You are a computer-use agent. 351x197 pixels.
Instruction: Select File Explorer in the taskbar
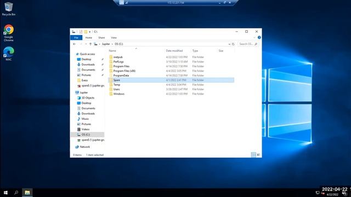point(27,193)
